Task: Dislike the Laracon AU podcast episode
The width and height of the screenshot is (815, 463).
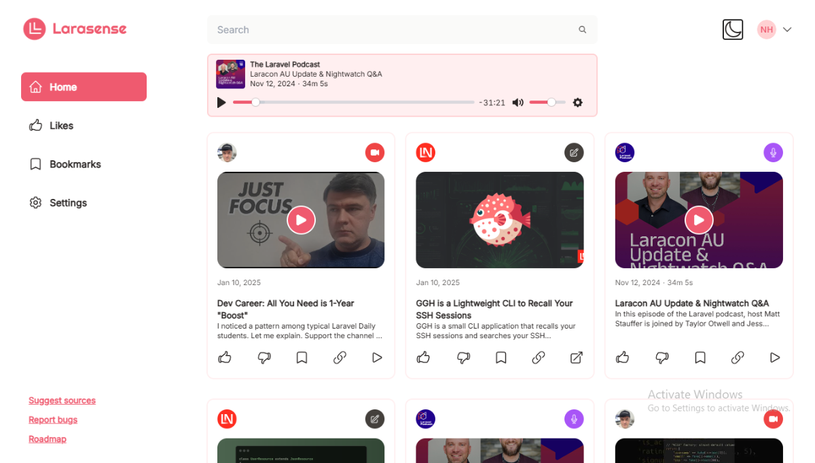Action: (x=662, y=357)
